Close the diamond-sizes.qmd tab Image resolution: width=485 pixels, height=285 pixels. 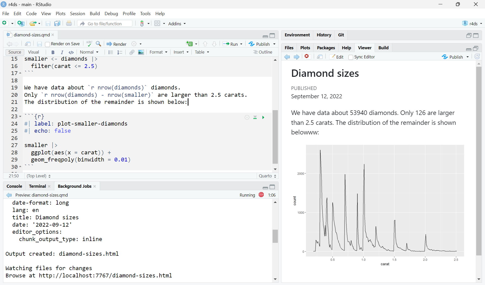point(53,35)
